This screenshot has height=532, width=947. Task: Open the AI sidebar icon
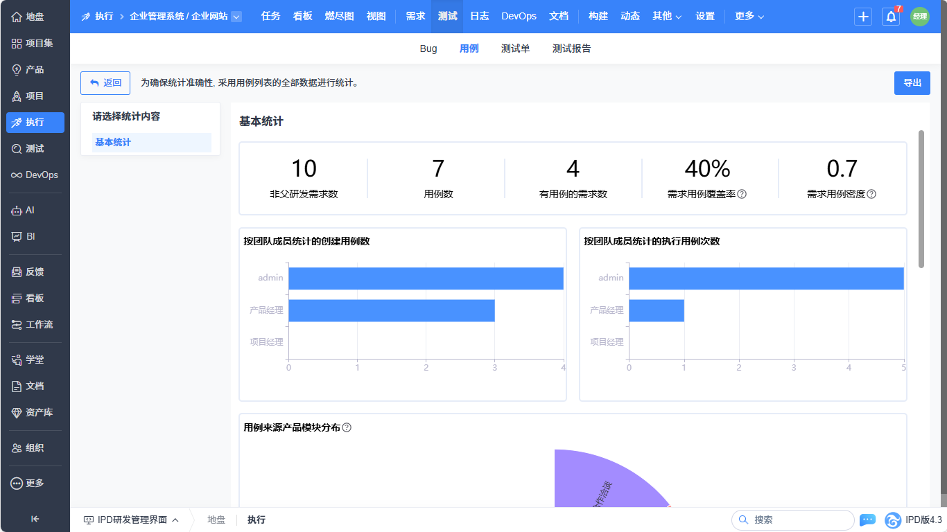point(17,210)
